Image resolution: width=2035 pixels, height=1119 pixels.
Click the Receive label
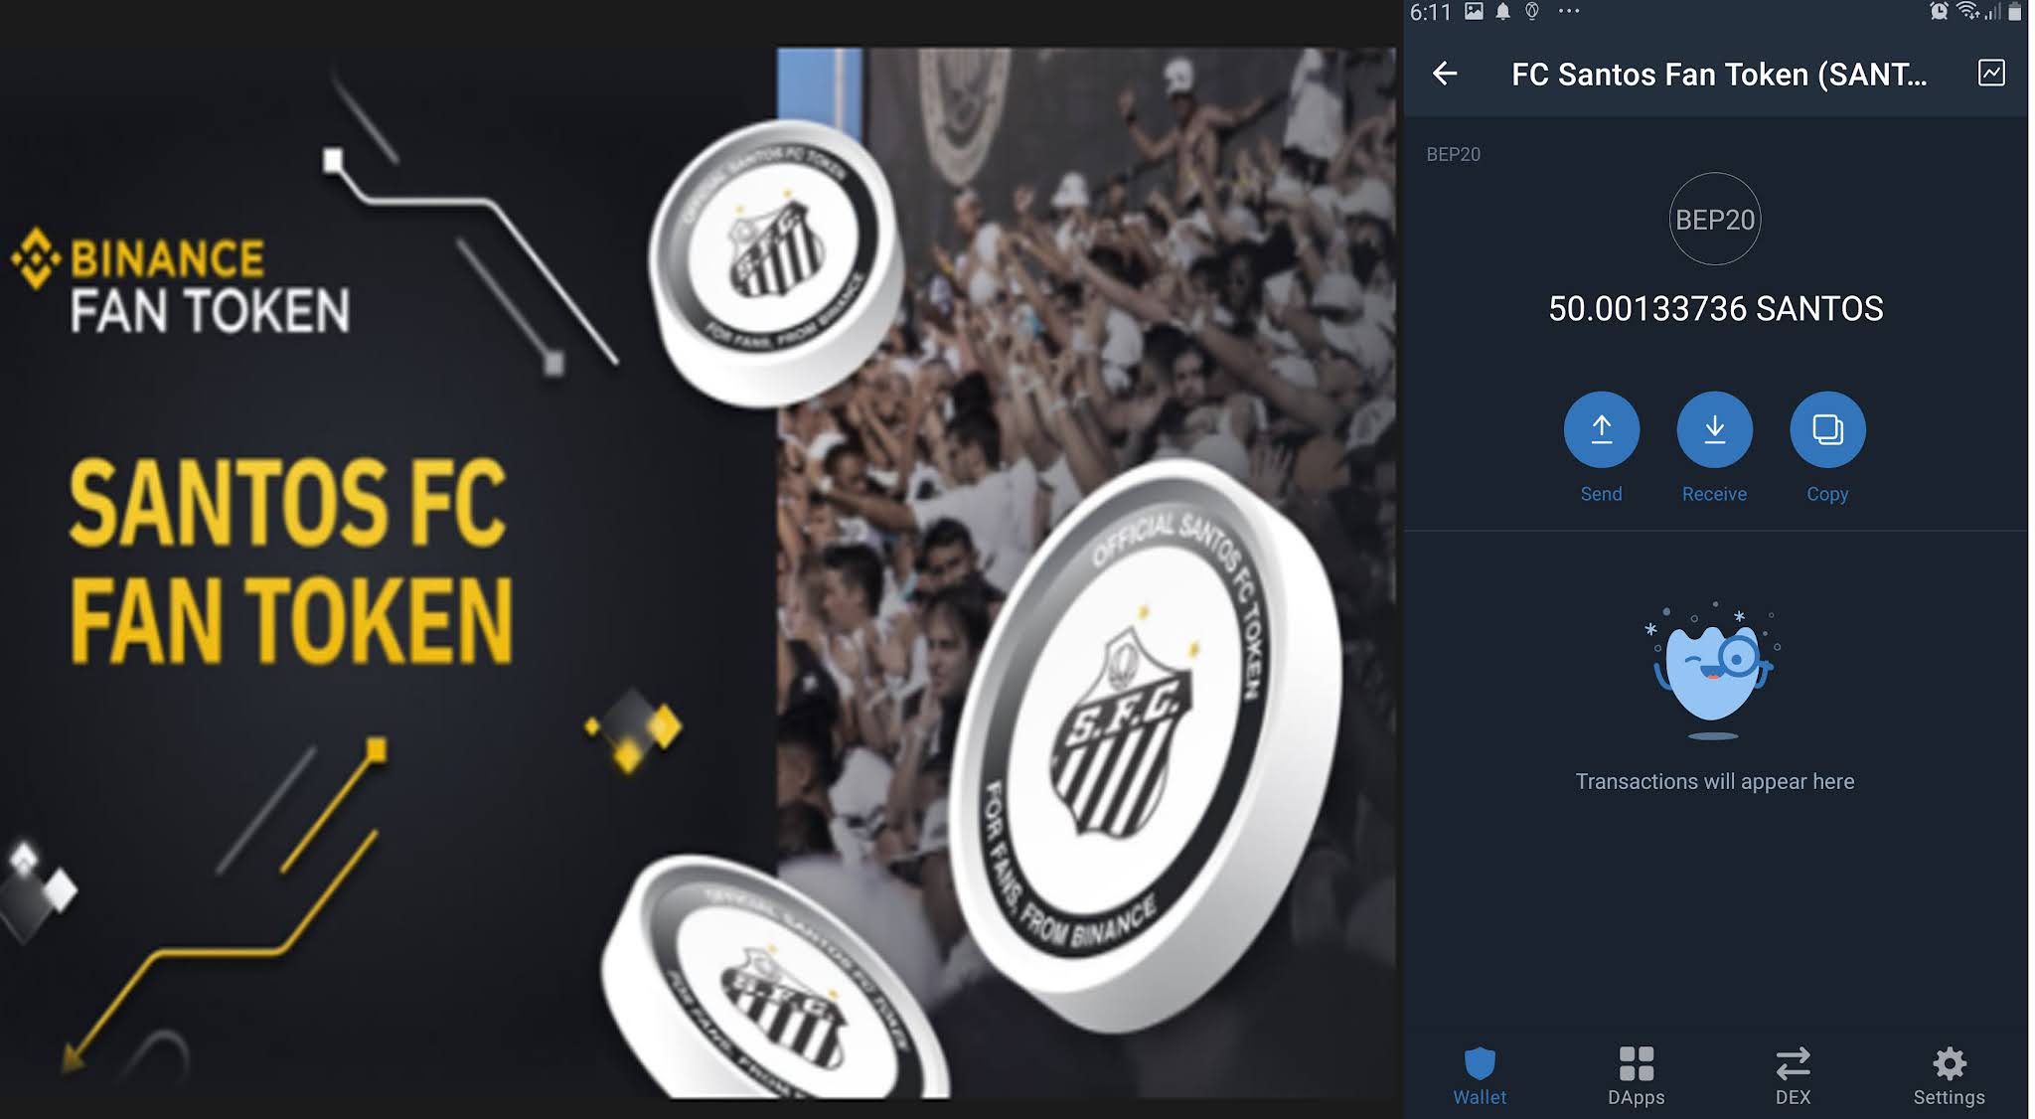click(1715, 494)
